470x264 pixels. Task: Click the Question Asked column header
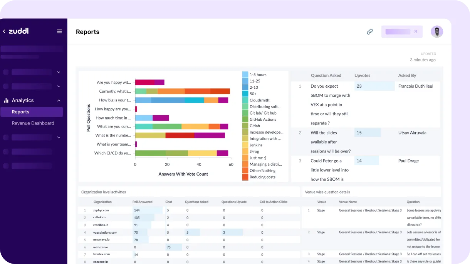click(326, 76)
